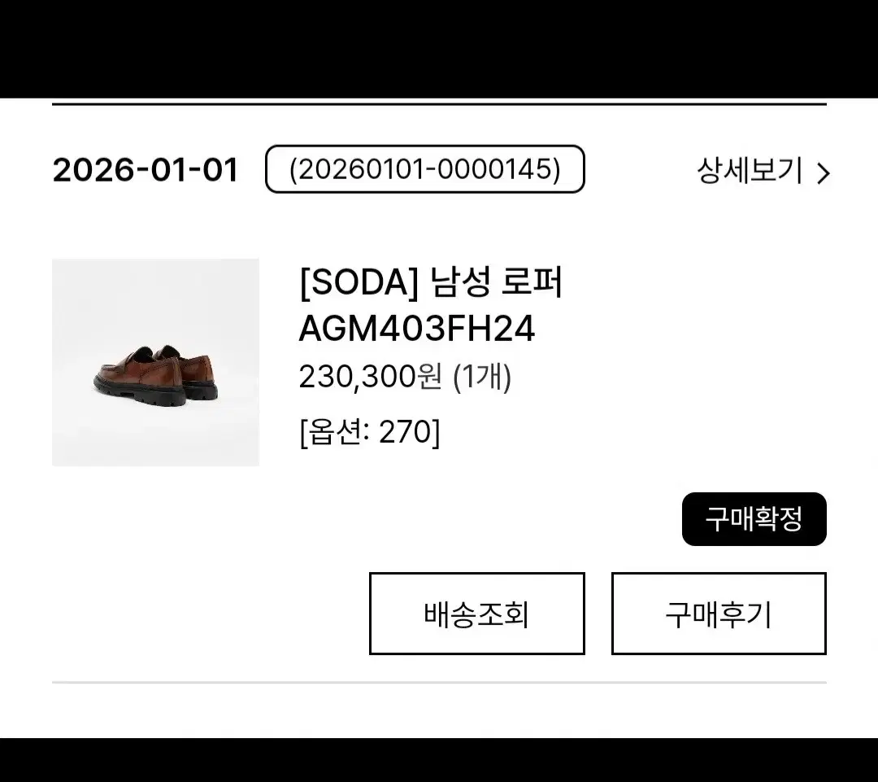Screen dimensions: 878x782
Task: Click the black 구매확정 status badge
Action: coord(754,518)
